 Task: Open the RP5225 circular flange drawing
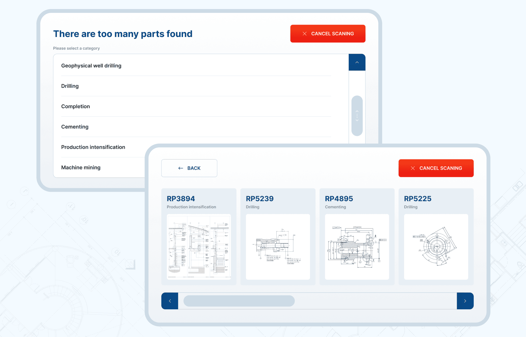click(436, 247)
